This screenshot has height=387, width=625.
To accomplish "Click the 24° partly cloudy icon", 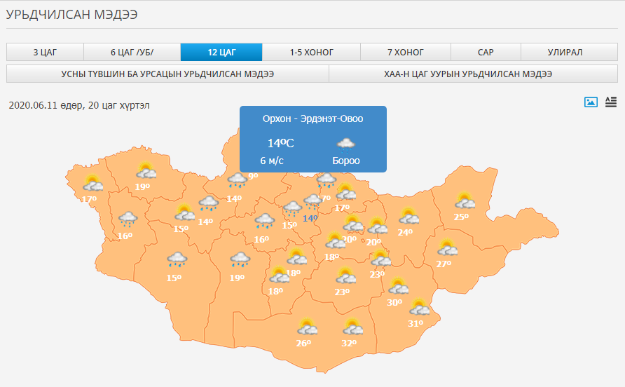I will tap(408, 216).
